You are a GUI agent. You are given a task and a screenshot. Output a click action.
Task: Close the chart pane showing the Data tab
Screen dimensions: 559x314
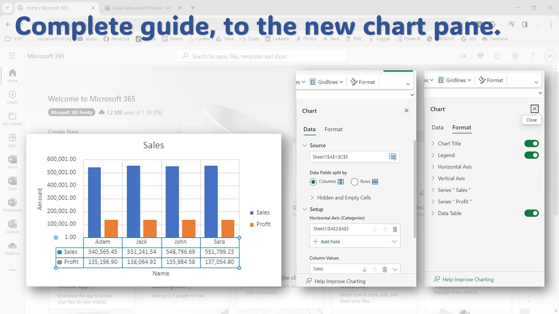pos(407,111)
